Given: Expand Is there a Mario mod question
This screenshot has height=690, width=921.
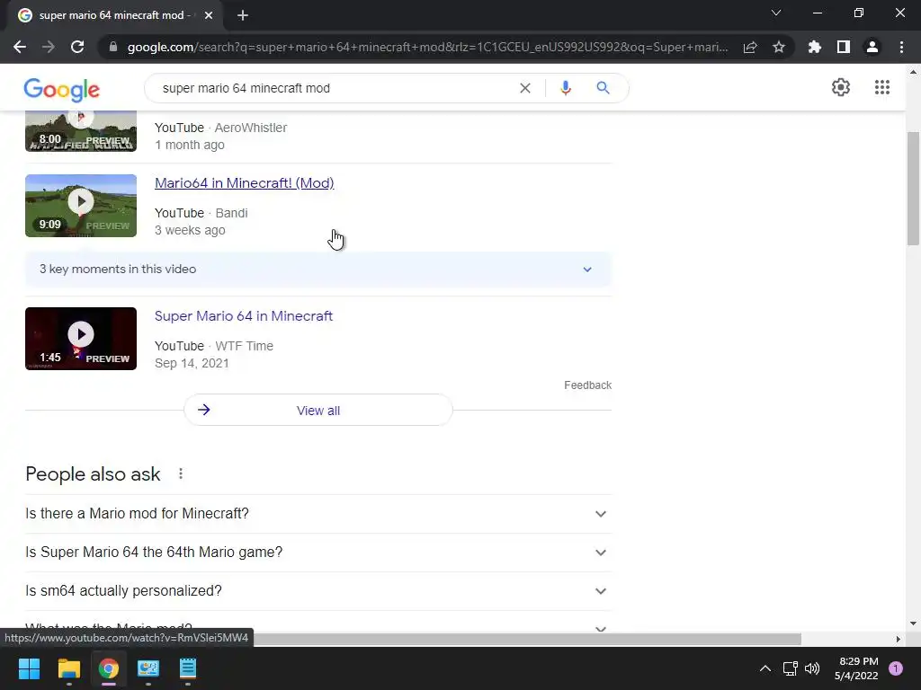Looking at the screenshot, I should [x=318, y=513].
